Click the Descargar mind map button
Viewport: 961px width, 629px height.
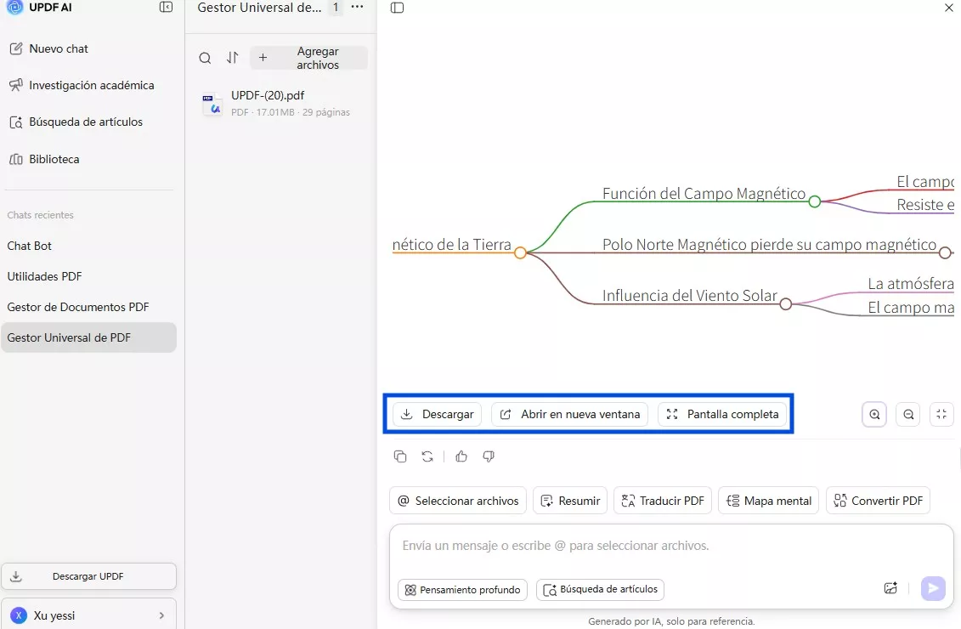(437, 415)
